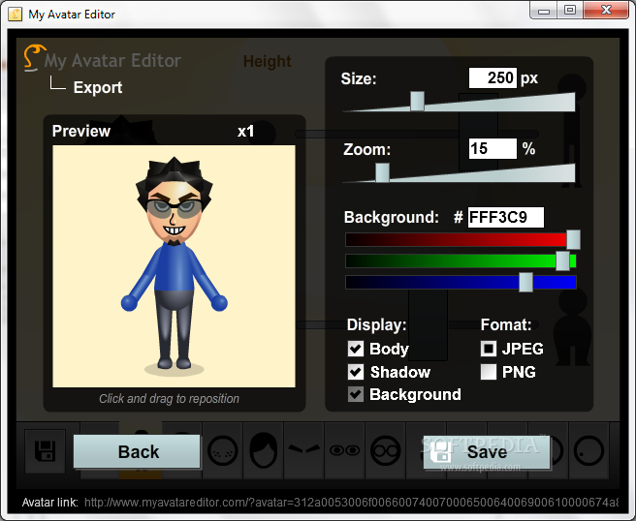Click the Zoom slider handle
Image resolution: width=636 pixels, height=521 pixels.
(x=383, y=172)
